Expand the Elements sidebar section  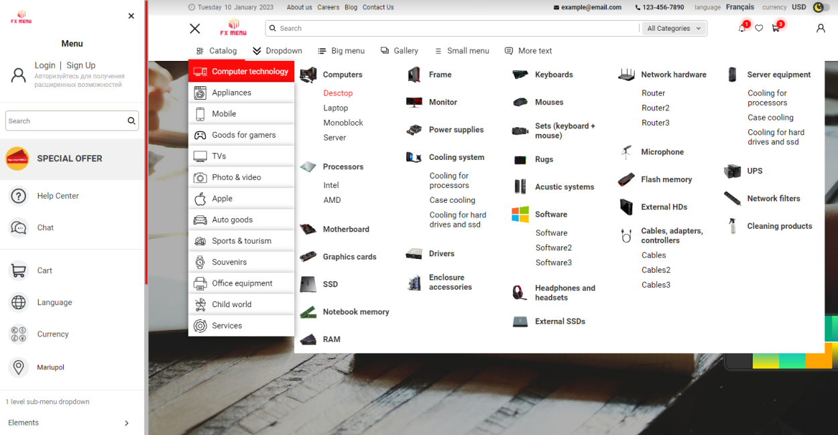click(127, 423)
